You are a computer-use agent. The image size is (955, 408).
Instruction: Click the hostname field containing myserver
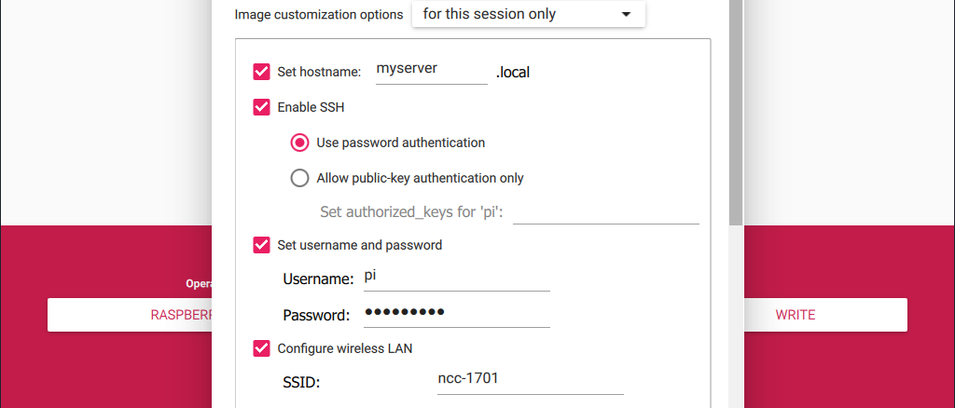tap(432, 71)
